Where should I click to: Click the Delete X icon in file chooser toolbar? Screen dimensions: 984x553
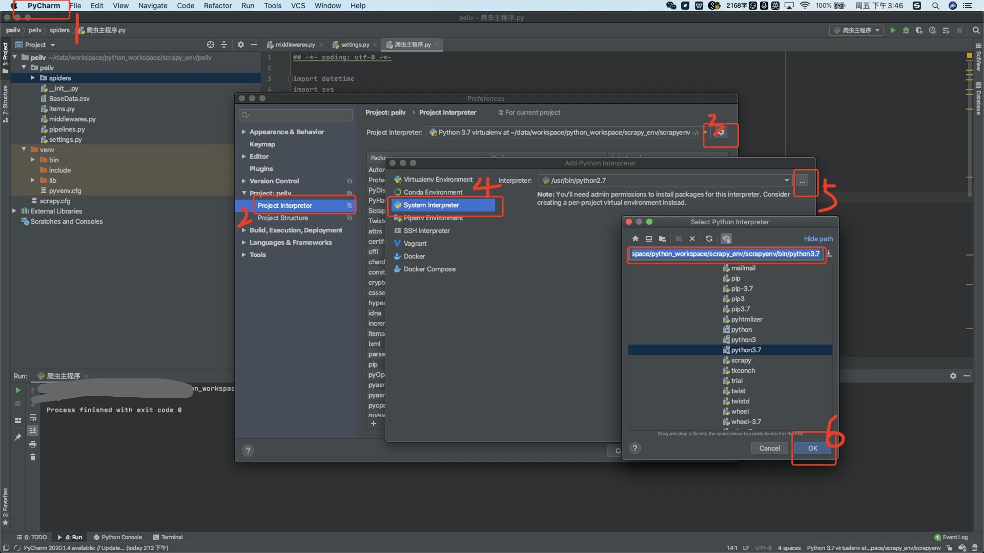[x=692, y=239]
